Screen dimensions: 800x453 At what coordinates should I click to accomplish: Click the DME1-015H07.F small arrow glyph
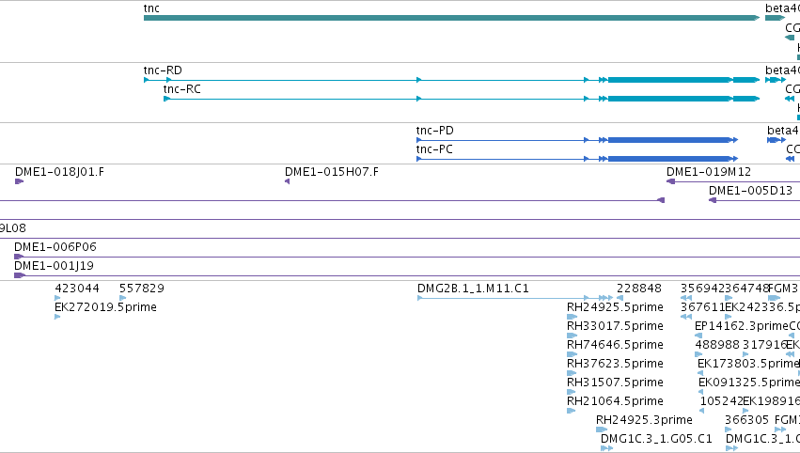tap(288, 181)
